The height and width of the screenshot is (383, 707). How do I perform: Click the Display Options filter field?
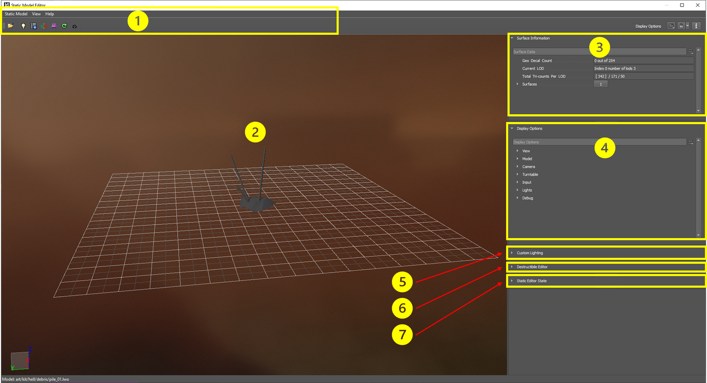pos(599,142)
